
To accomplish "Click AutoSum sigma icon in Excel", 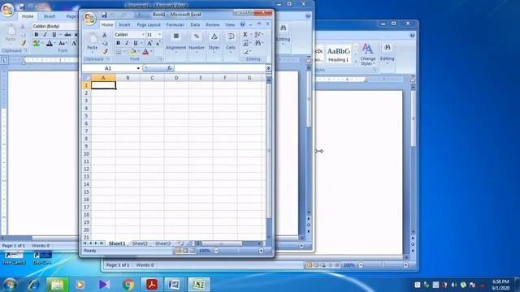I will coord(245,34).
